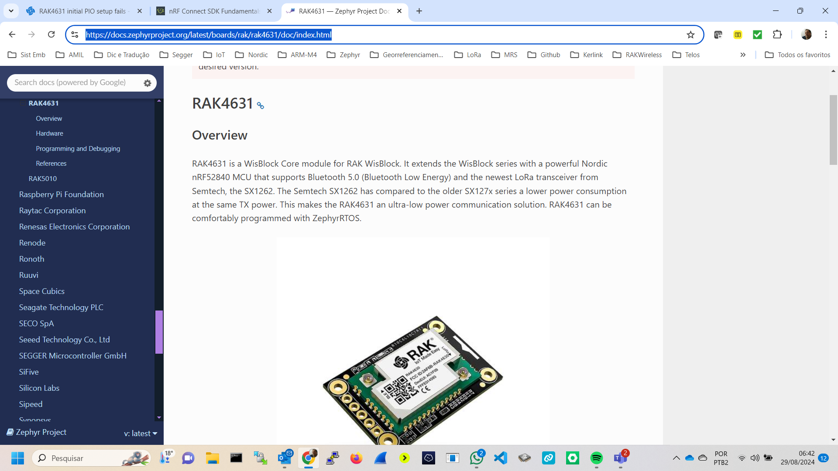Image resolution: width=838 pixels, height=471 pixels.
Task: Go to Programming and Debugging section
Action: pyautogui.click(x=78, y=148)
